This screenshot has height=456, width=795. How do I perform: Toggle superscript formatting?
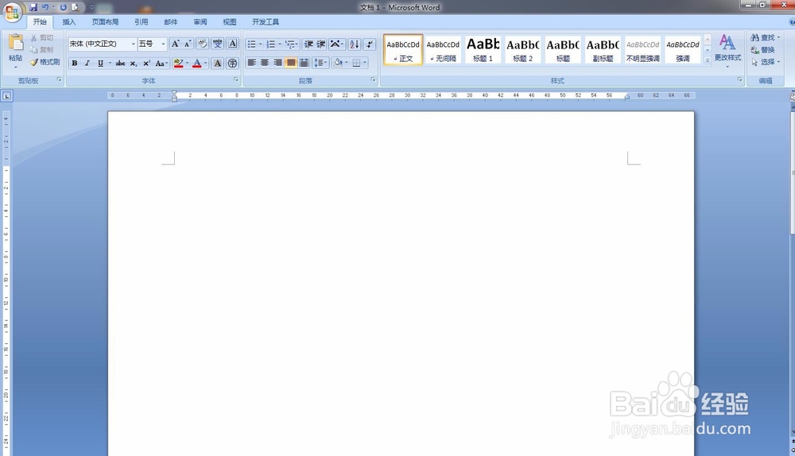146,64
